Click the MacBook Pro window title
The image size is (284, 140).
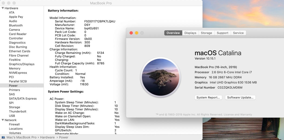[101, 3]
